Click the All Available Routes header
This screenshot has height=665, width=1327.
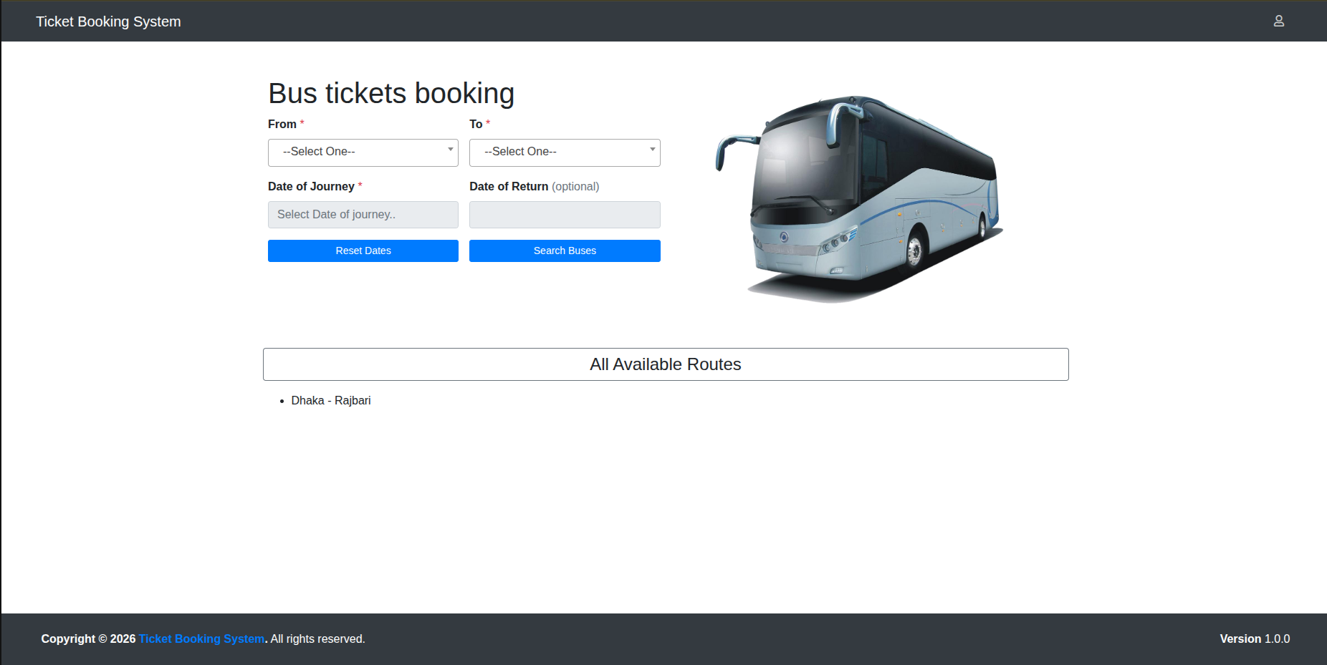(665, 364)
